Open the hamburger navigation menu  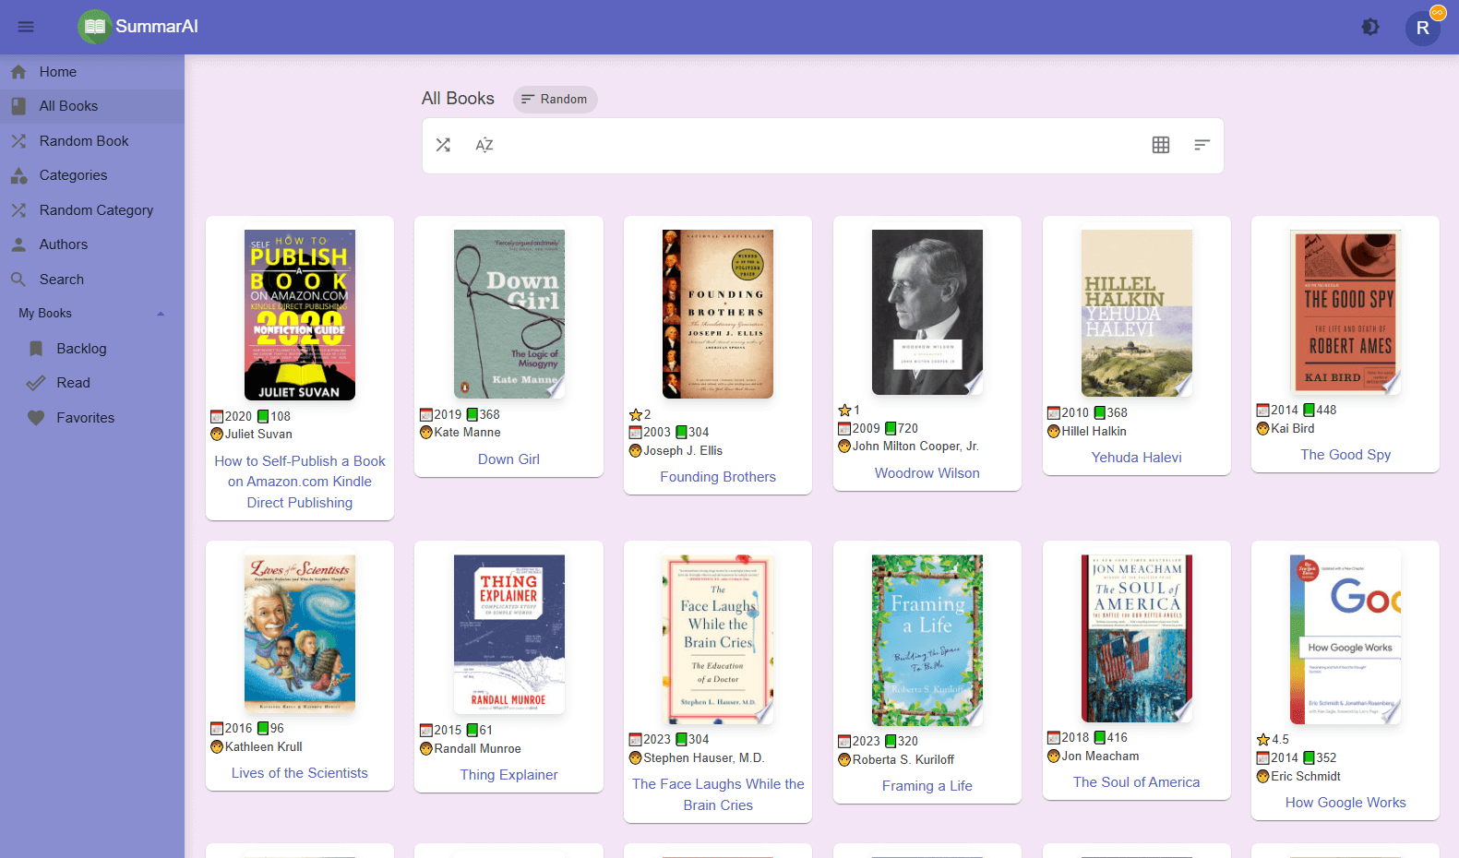[26, 27]
